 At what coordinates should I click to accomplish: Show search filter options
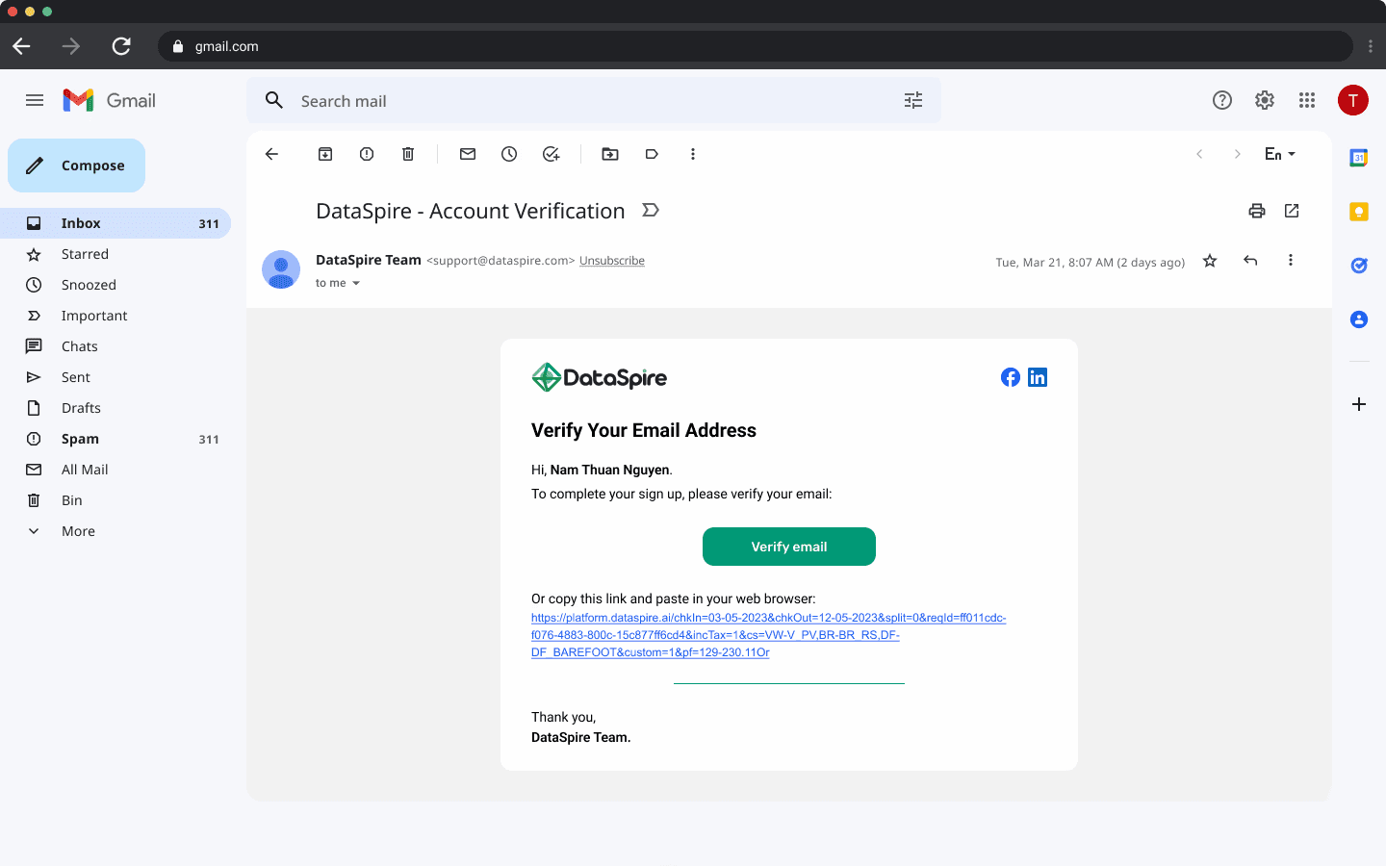(913, 100)
